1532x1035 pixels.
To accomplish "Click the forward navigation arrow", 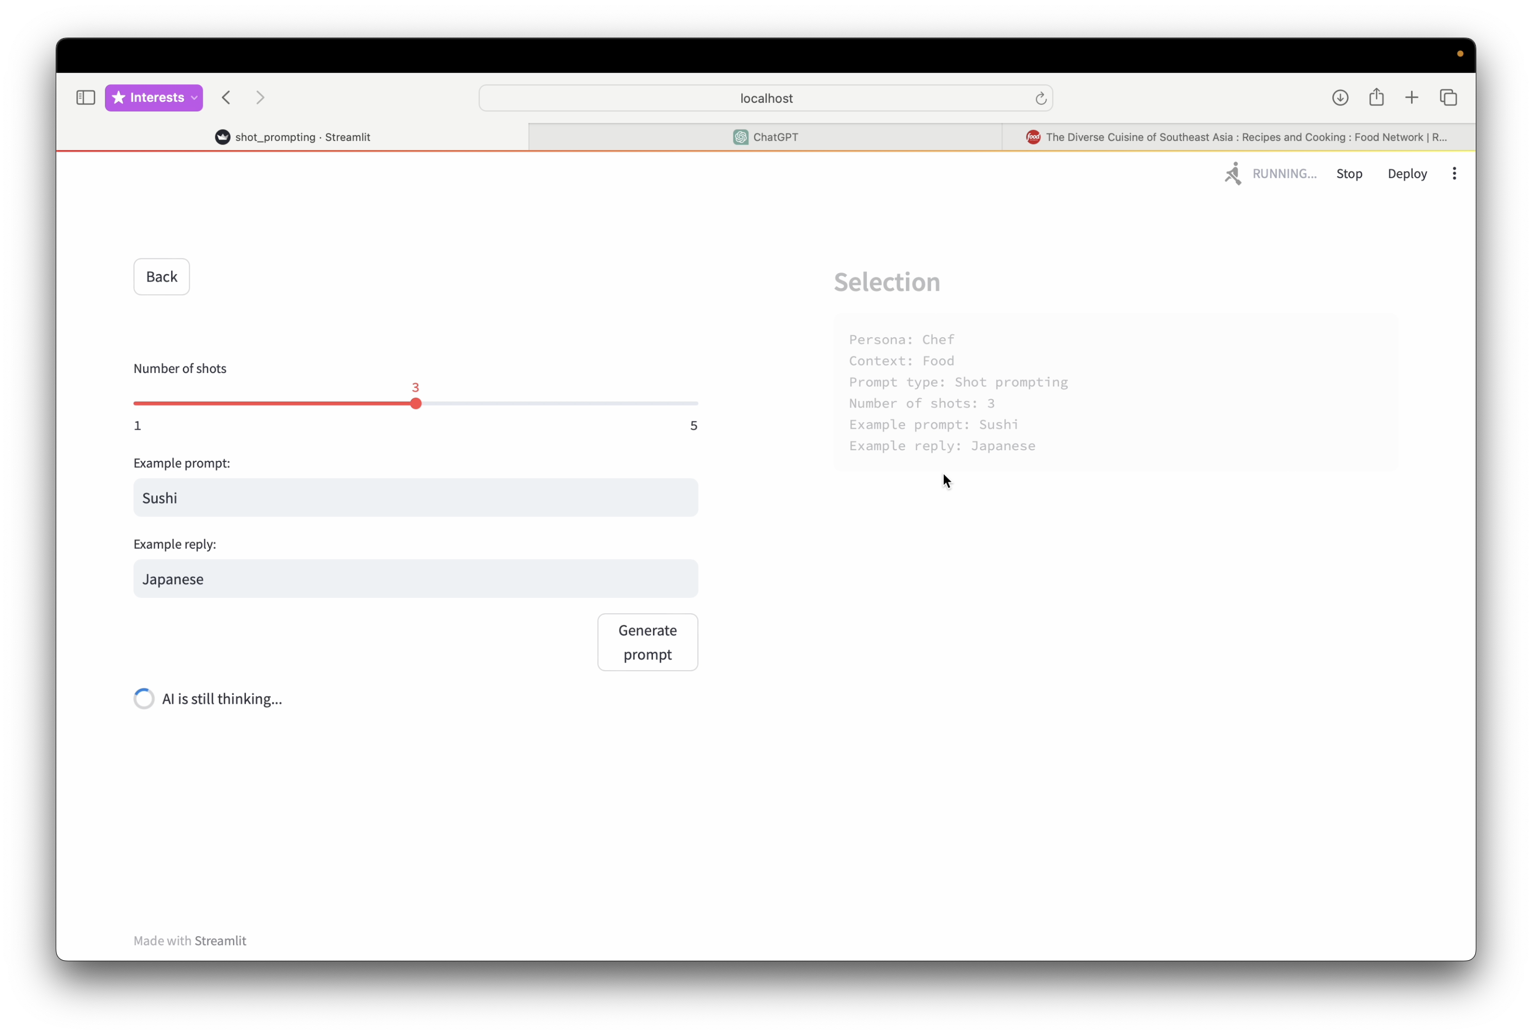I will pyautogui.click(x=261, y=97).
